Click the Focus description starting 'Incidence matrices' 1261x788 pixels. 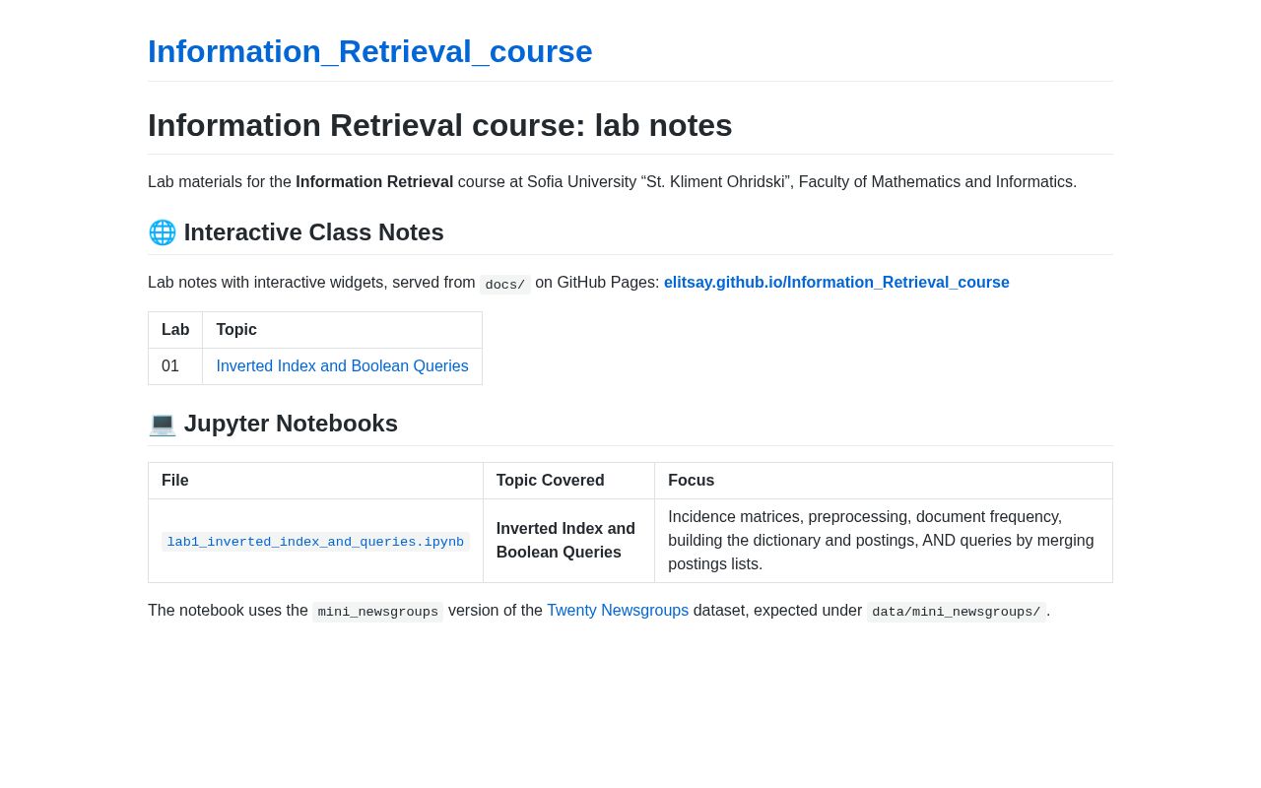tap(883, 541)
